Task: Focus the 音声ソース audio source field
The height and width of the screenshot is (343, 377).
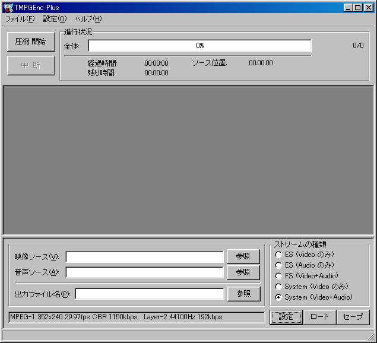Action: click(144, 272)
